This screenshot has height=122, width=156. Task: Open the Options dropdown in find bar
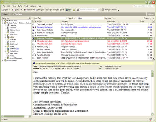147,18
